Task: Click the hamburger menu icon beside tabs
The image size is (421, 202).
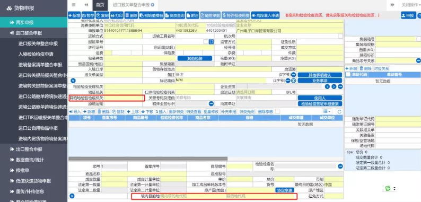Action: [x=74, y=5]
